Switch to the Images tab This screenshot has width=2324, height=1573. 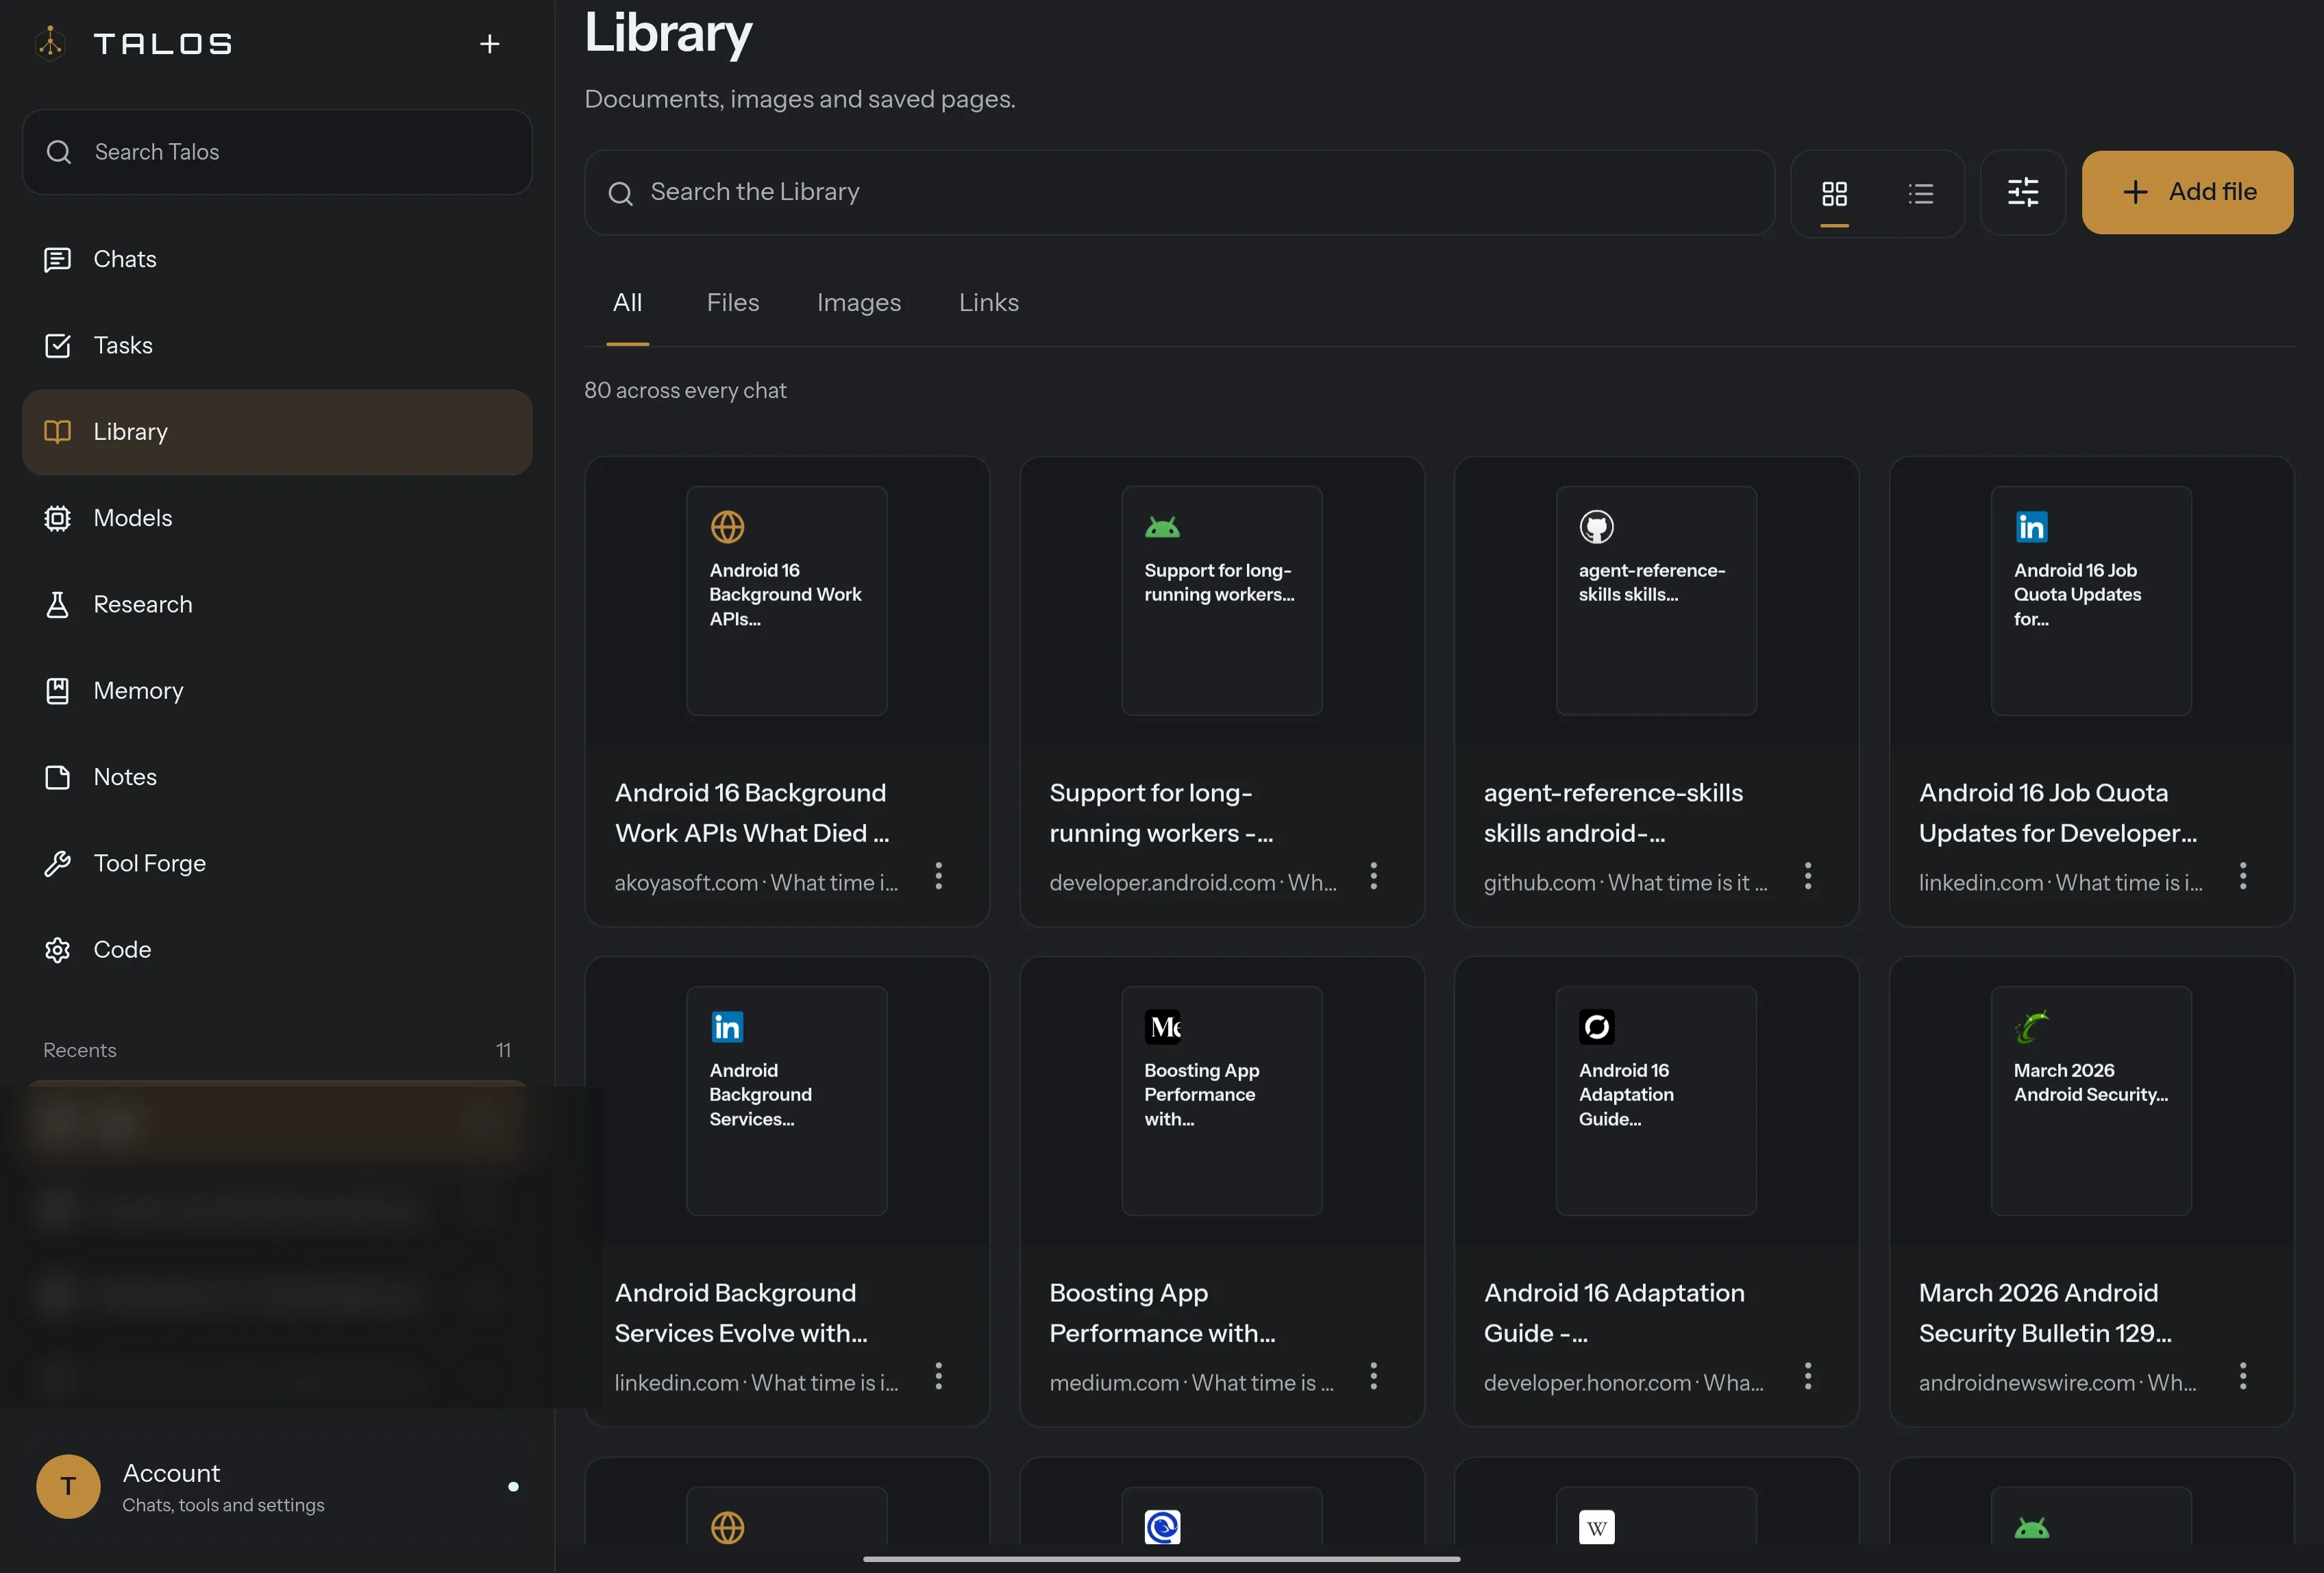click(858, 302)
